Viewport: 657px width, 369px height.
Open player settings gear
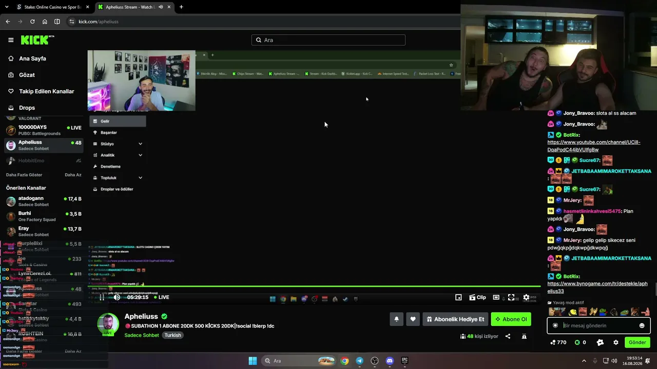(x=526, y=297)
